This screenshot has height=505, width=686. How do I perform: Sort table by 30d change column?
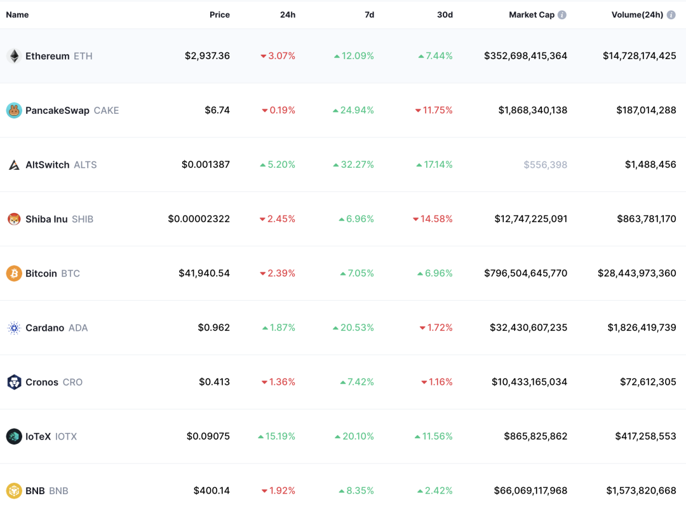[x=445, y=15]
